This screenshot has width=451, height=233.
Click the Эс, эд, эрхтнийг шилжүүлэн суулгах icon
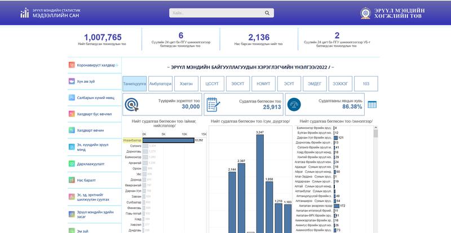[72, 197]
